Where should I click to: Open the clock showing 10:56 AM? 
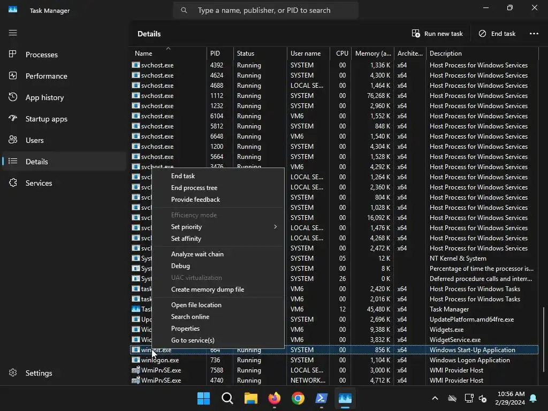coord(510,398)
